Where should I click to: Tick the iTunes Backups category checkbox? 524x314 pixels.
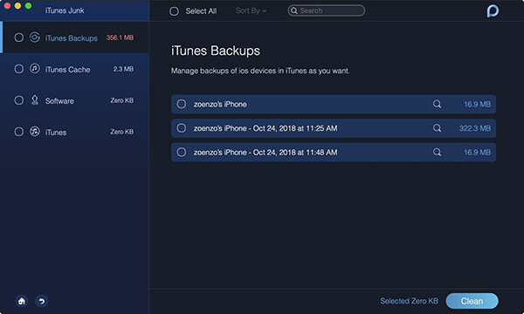tap(19, 38)
